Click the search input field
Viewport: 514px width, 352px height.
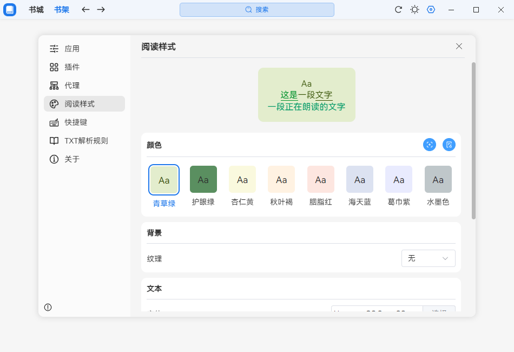257,10
